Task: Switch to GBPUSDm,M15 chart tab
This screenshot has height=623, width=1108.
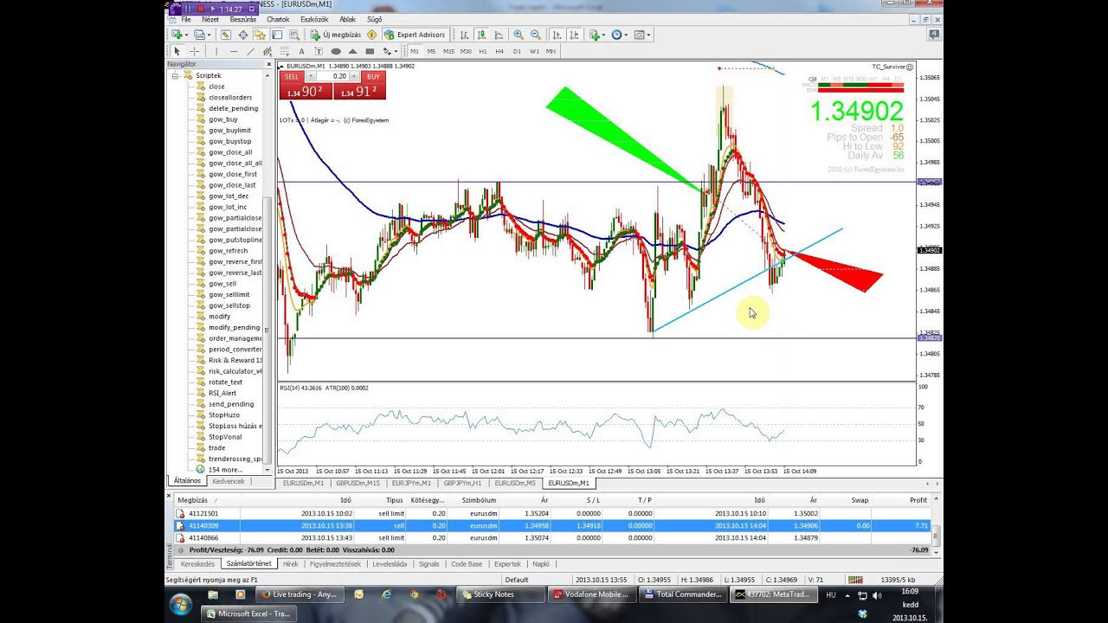Action: [357, 483]
